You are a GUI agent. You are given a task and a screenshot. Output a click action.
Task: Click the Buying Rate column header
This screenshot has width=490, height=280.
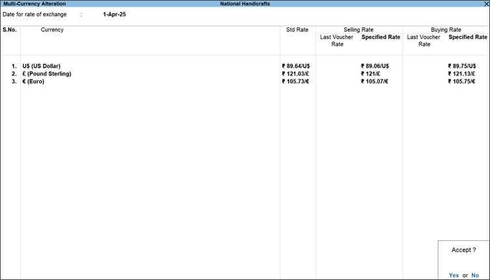tap(446, 30)
